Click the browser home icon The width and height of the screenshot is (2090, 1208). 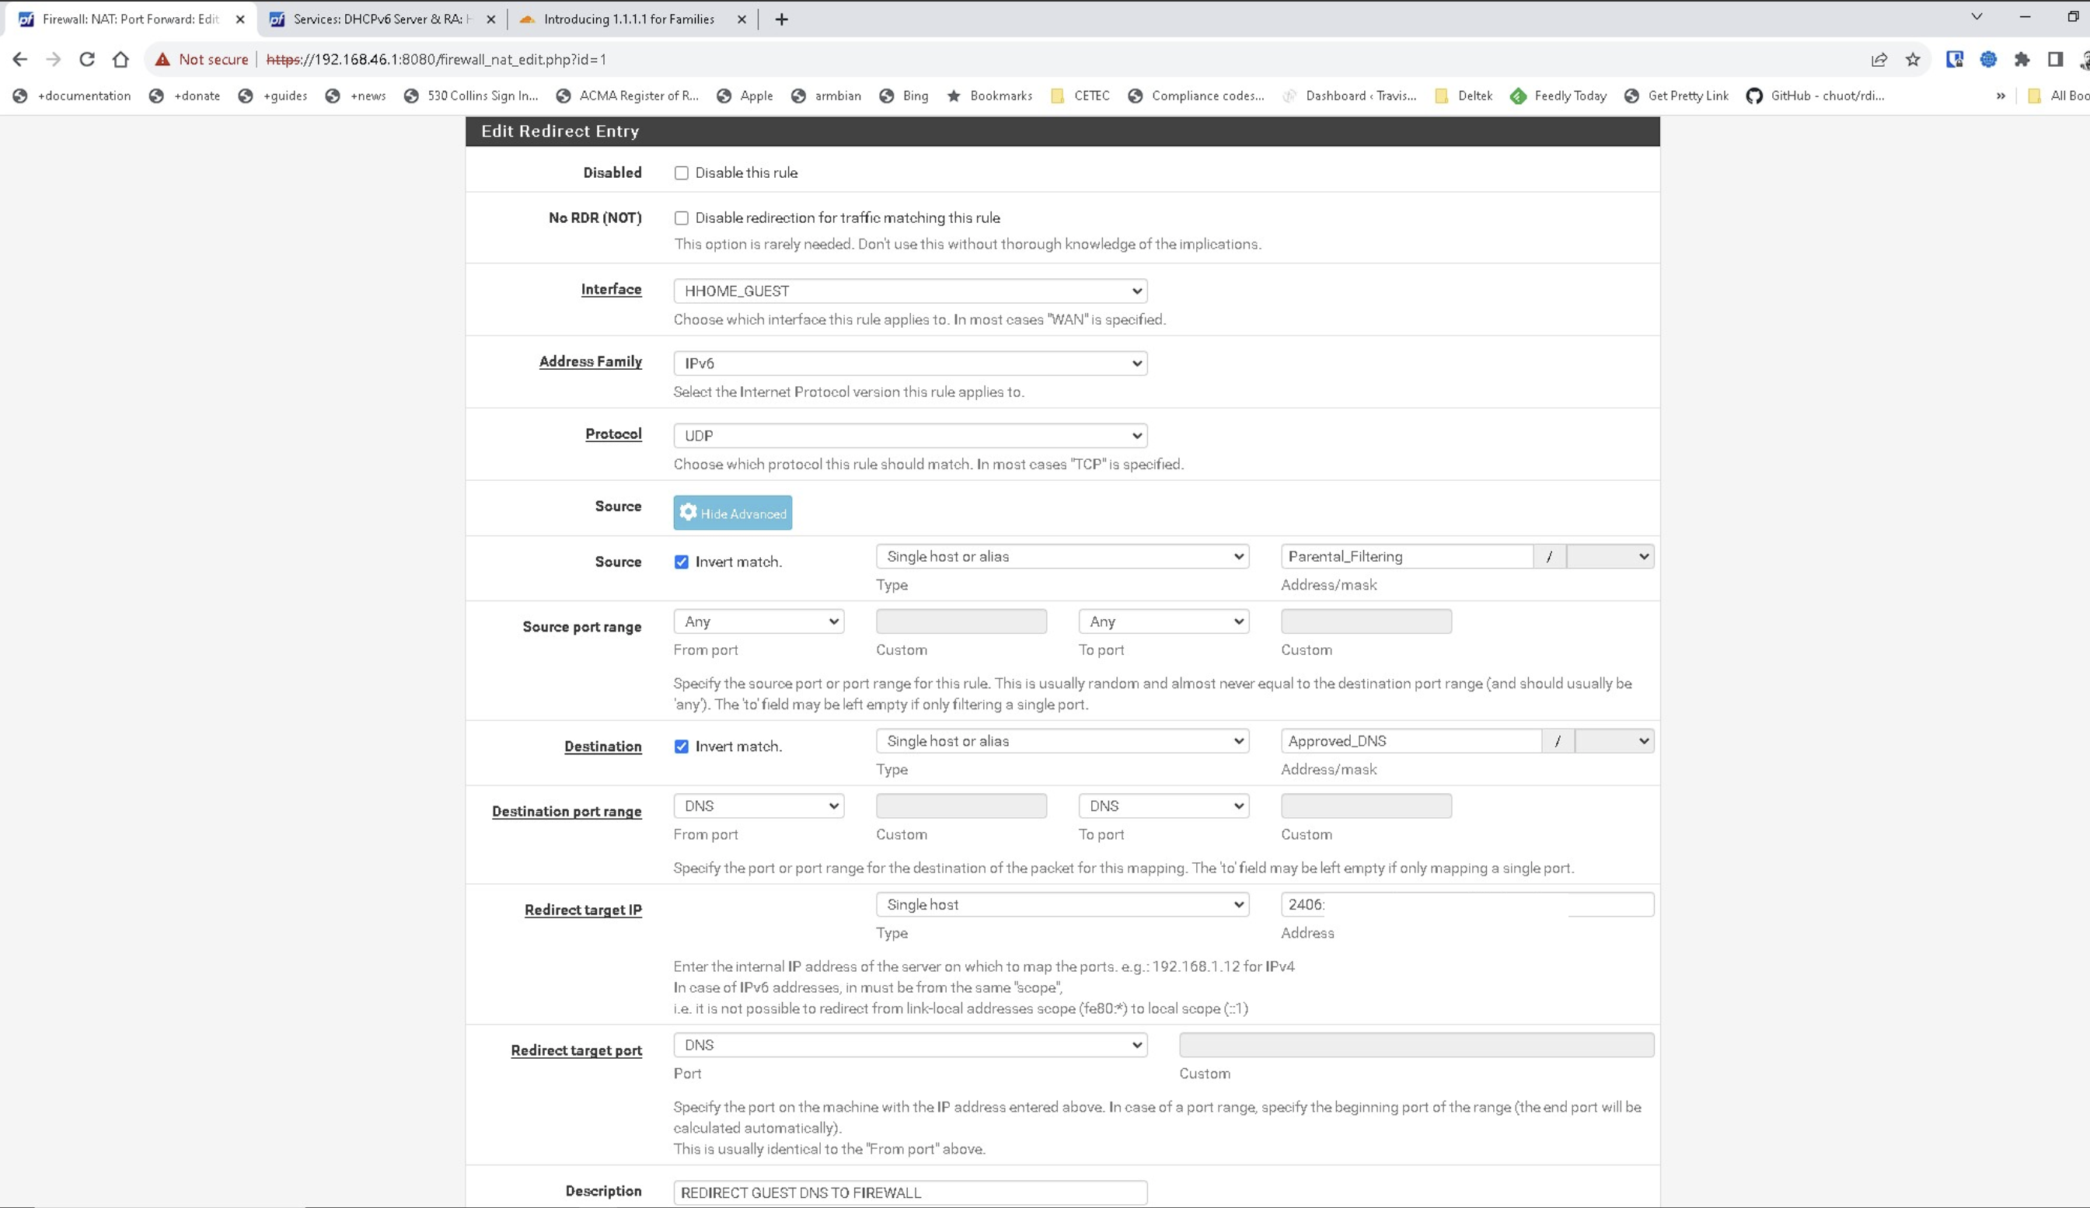(x=121, y=59)
